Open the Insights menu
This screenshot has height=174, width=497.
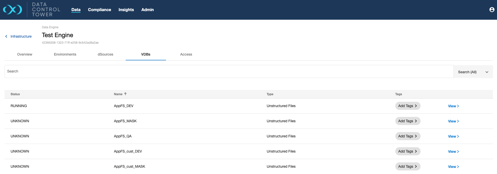(x=126, y=10)
